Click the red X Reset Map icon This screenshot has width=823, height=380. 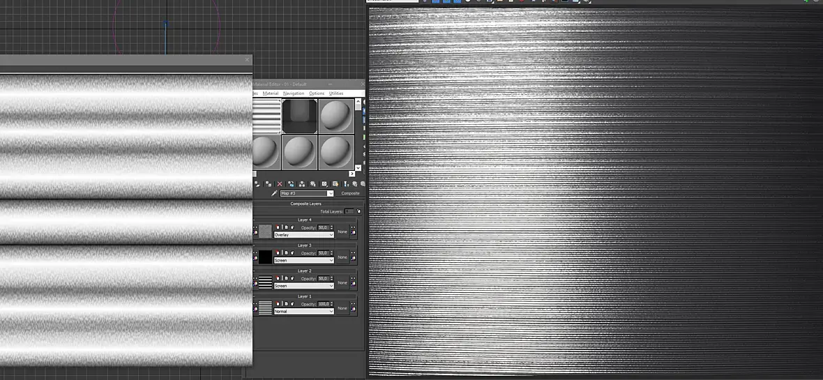point(280,183)
